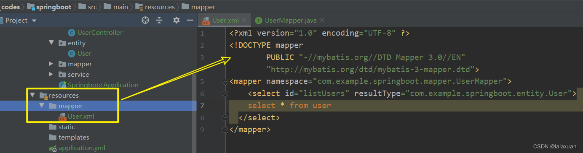
Task: Select the templates folder
Action: tap(74, 137)
